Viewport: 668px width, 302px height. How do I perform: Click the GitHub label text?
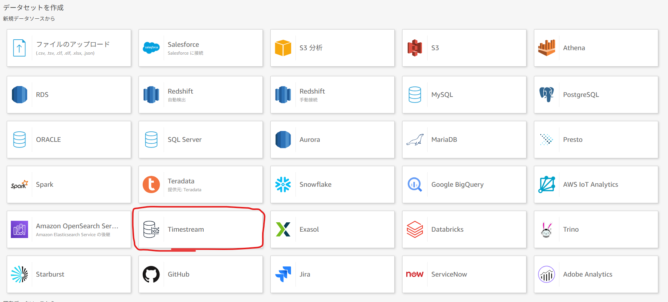pyautogui.click(x=179, y=274)
